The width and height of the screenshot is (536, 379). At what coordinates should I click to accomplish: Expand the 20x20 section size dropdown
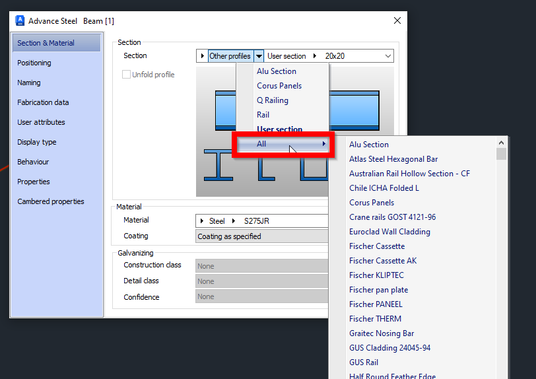click(388, 56)
